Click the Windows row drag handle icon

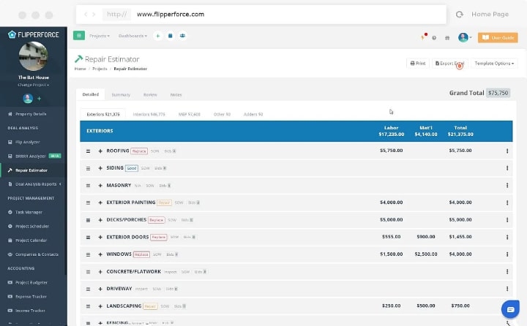click(x=88, y=254)
